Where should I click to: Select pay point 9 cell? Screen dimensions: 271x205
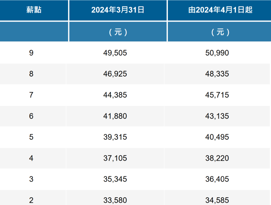[31, 53]
